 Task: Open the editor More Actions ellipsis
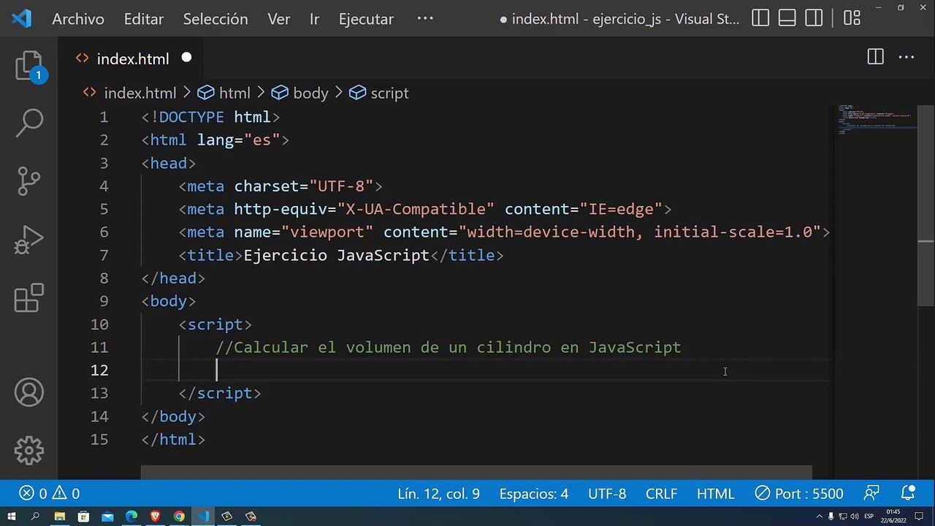pos(907,57)
